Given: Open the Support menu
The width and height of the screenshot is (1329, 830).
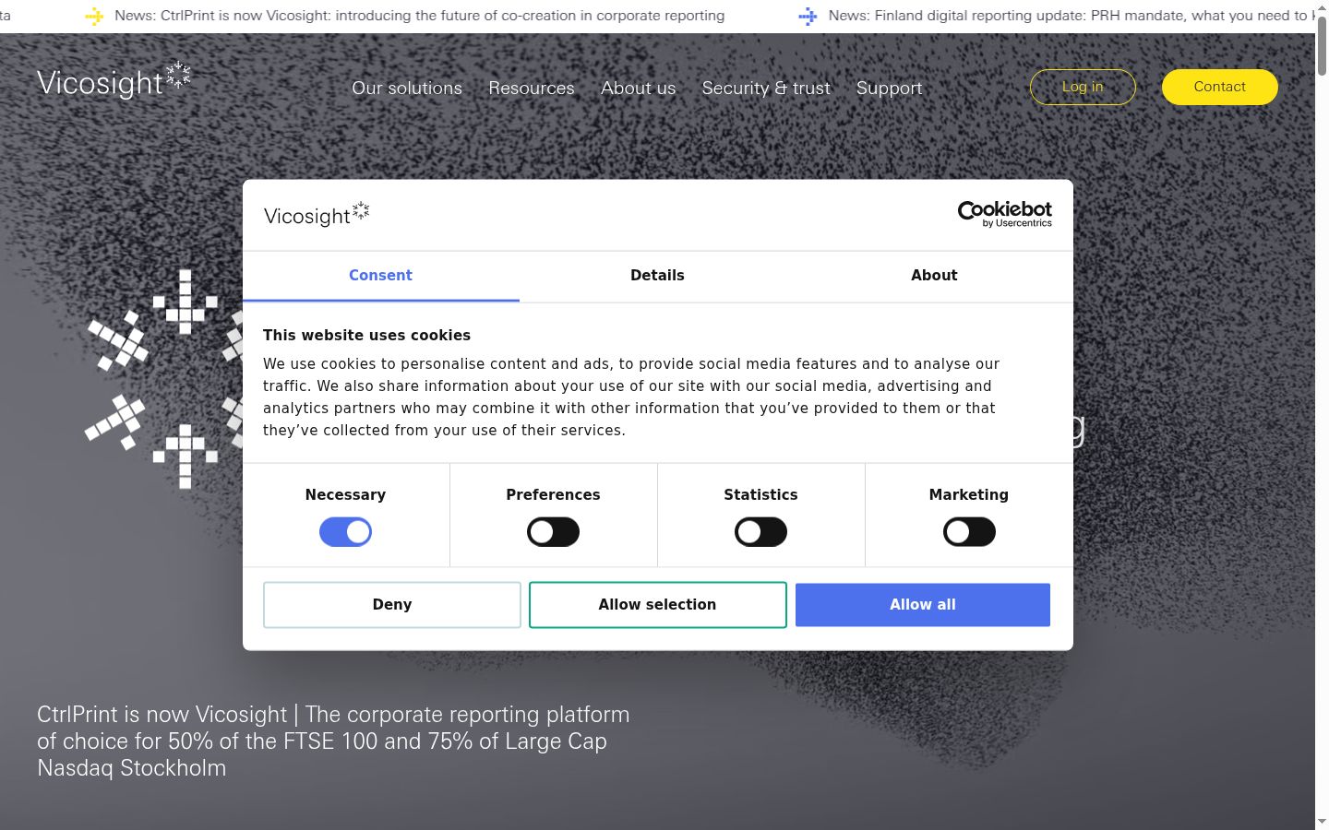Looking at the screenshot, I should 889,88.
